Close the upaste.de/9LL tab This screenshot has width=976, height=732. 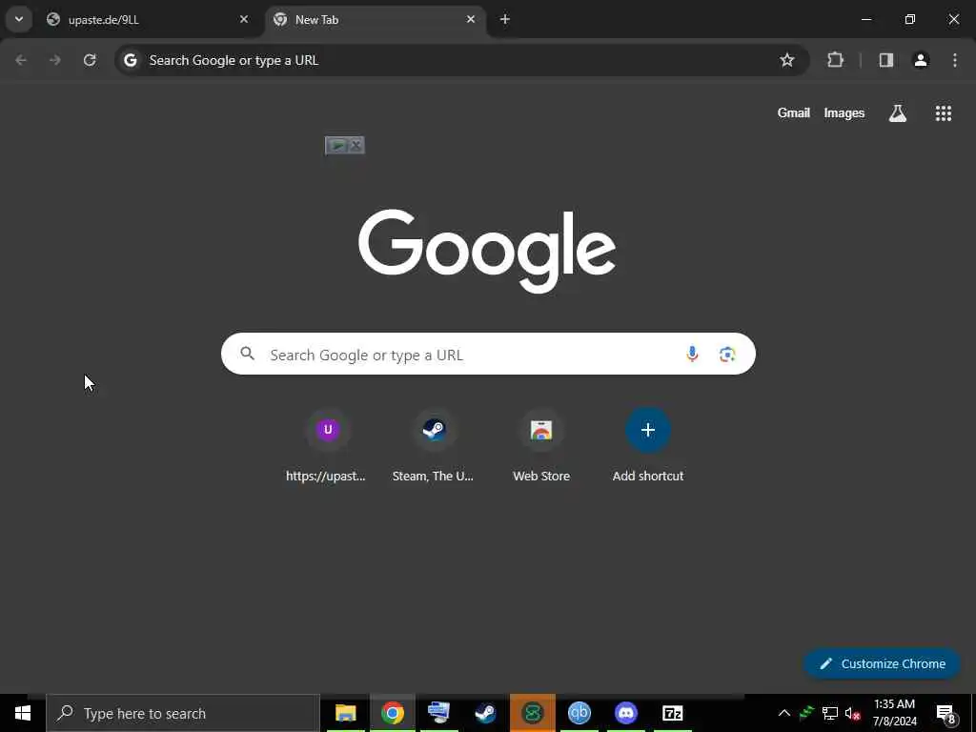click(x=244, y=19)
